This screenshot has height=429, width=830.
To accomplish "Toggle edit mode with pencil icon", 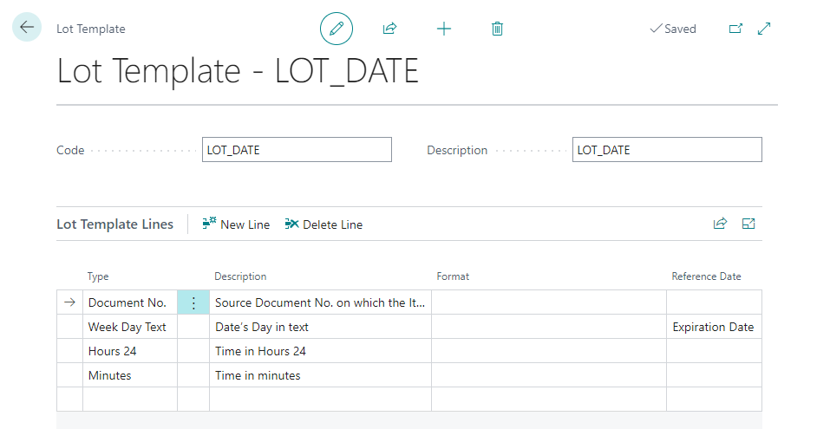I will click(x=337, y=29).
